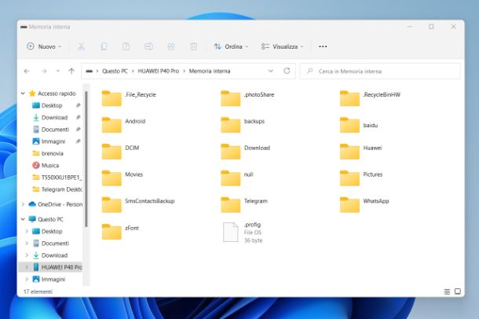Open Musica in the sidebar
Screen dimensions: 479x319
[46, 165]
